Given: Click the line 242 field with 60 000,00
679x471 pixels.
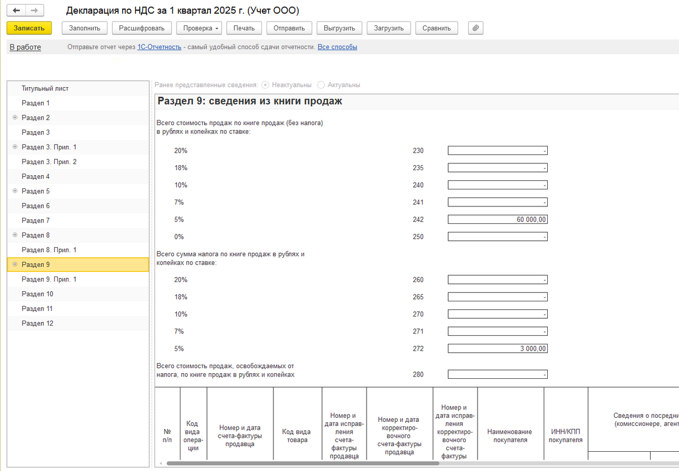Looking at the screenshot, I should 497,219.
